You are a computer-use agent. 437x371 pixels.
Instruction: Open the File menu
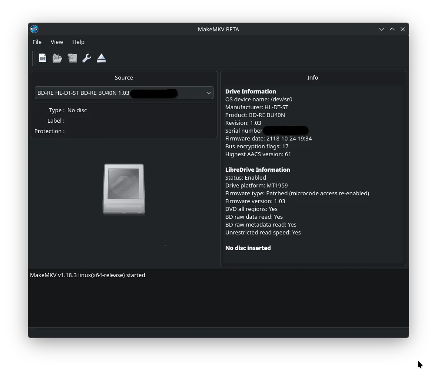37,42
